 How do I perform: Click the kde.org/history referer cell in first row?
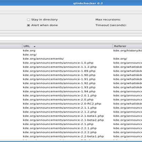click(127, 51)
